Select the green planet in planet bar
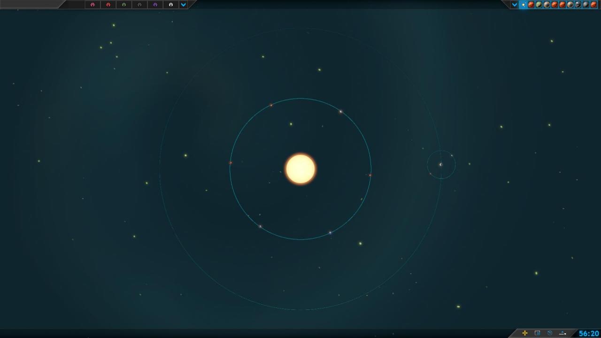 (539, 5)
